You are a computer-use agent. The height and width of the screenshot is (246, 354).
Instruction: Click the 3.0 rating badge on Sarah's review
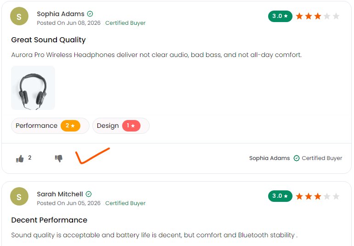(280, 196)
